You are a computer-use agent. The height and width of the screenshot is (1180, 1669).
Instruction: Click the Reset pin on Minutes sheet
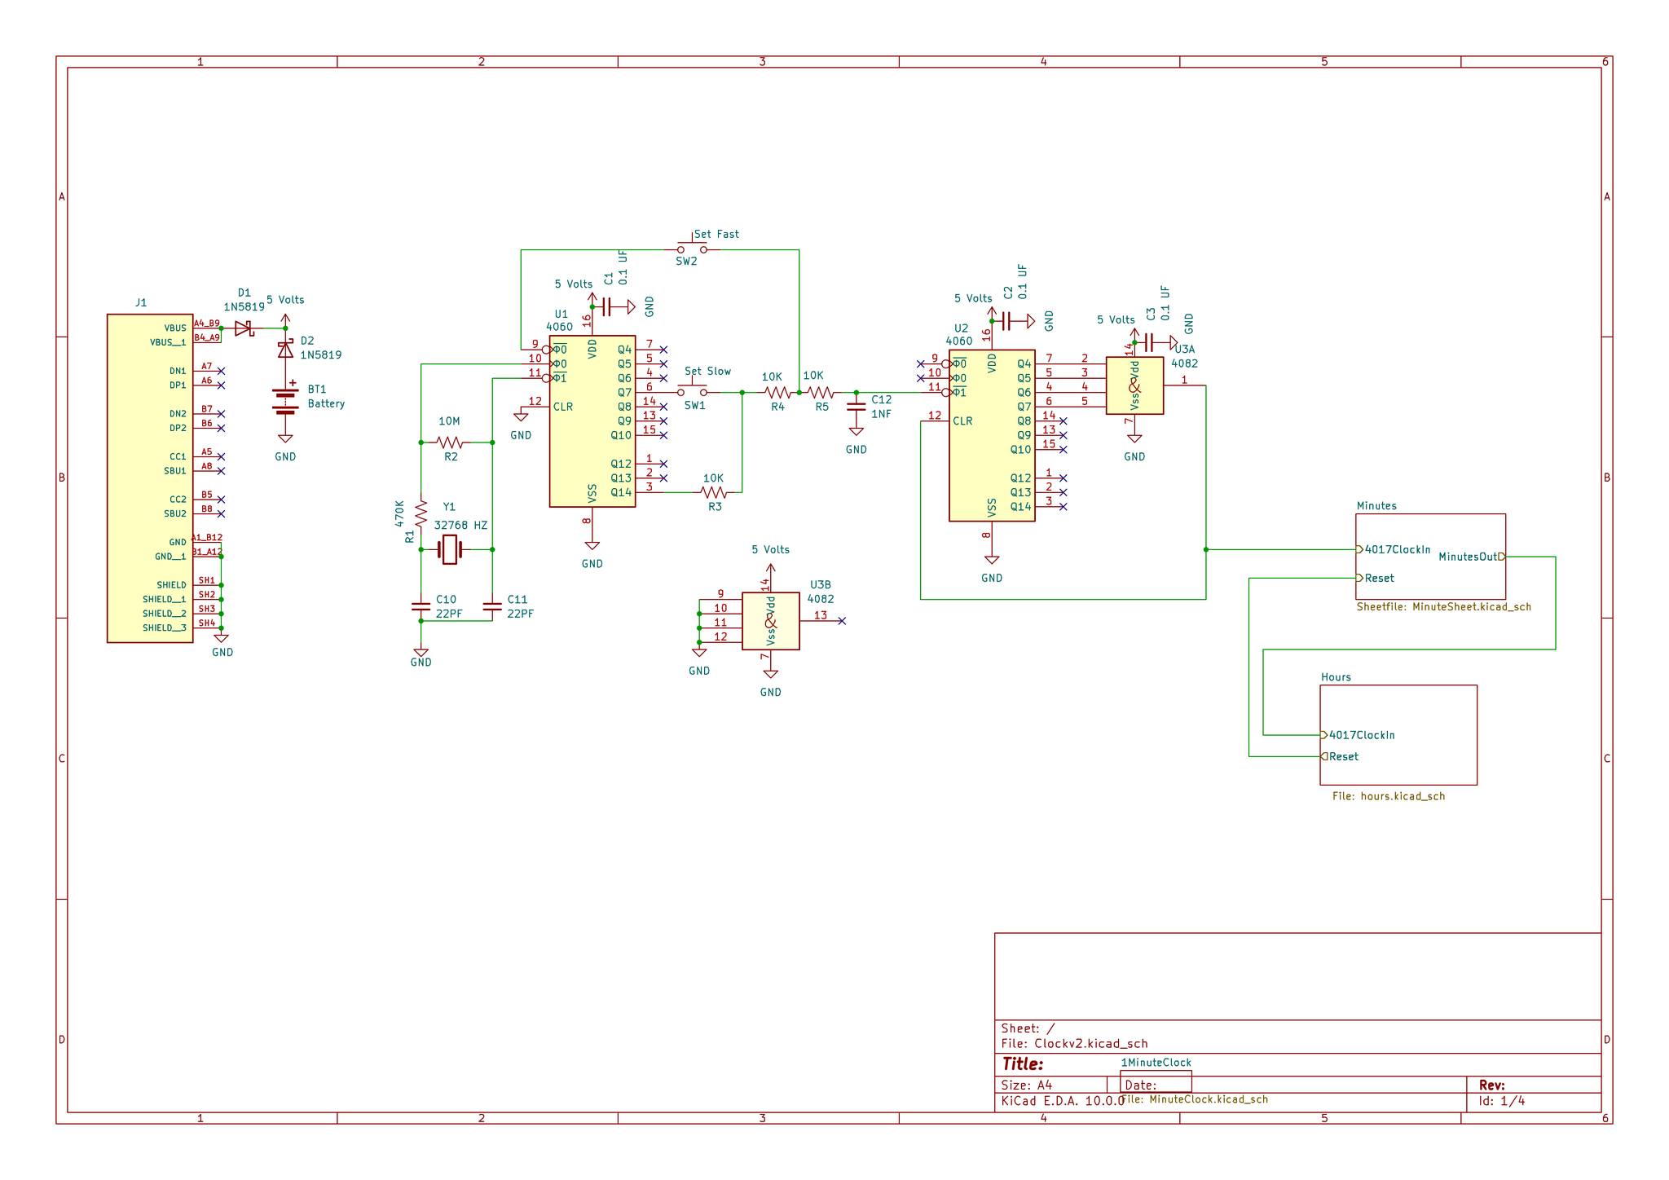[x=1376, y=578]
